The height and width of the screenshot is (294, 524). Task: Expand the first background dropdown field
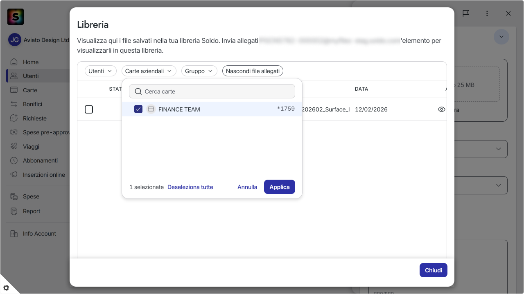pos(498,149)
